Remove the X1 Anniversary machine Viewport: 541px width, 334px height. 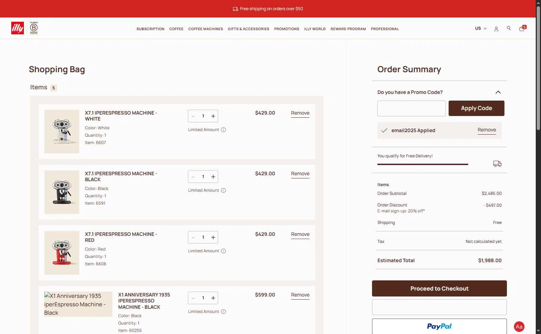pos(300,295)
